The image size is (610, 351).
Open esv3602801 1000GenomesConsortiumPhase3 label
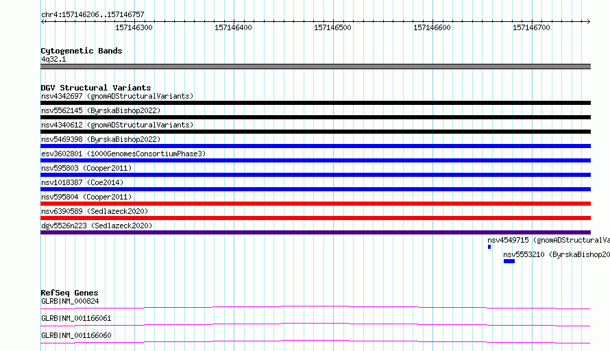coord(123,154)
